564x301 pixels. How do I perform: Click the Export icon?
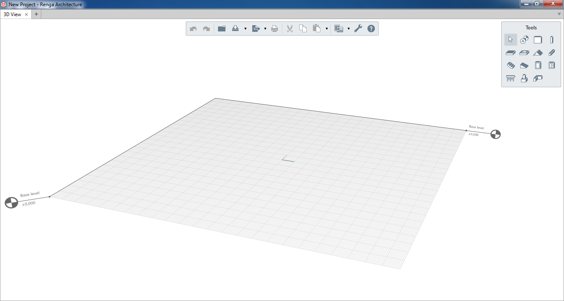coord(255,29)
